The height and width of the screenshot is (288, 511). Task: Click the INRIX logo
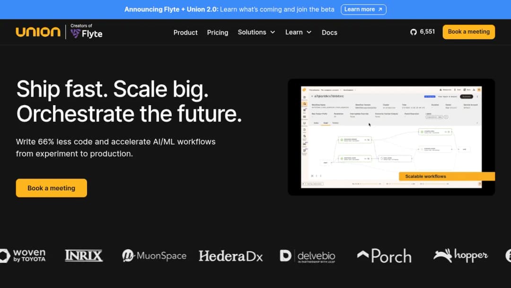[x=84, y=256]
